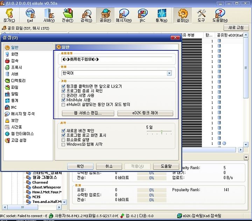
Task: Toggle MiniMule 사용 checkbox
Action: [63, 100]
